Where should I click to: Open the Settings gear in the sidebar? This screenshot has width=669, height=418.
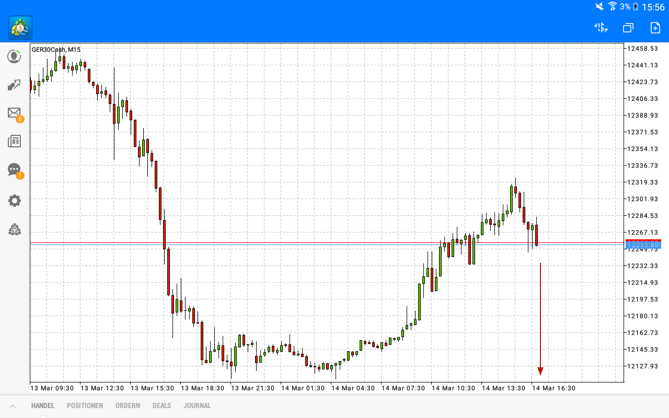point(14,200)
